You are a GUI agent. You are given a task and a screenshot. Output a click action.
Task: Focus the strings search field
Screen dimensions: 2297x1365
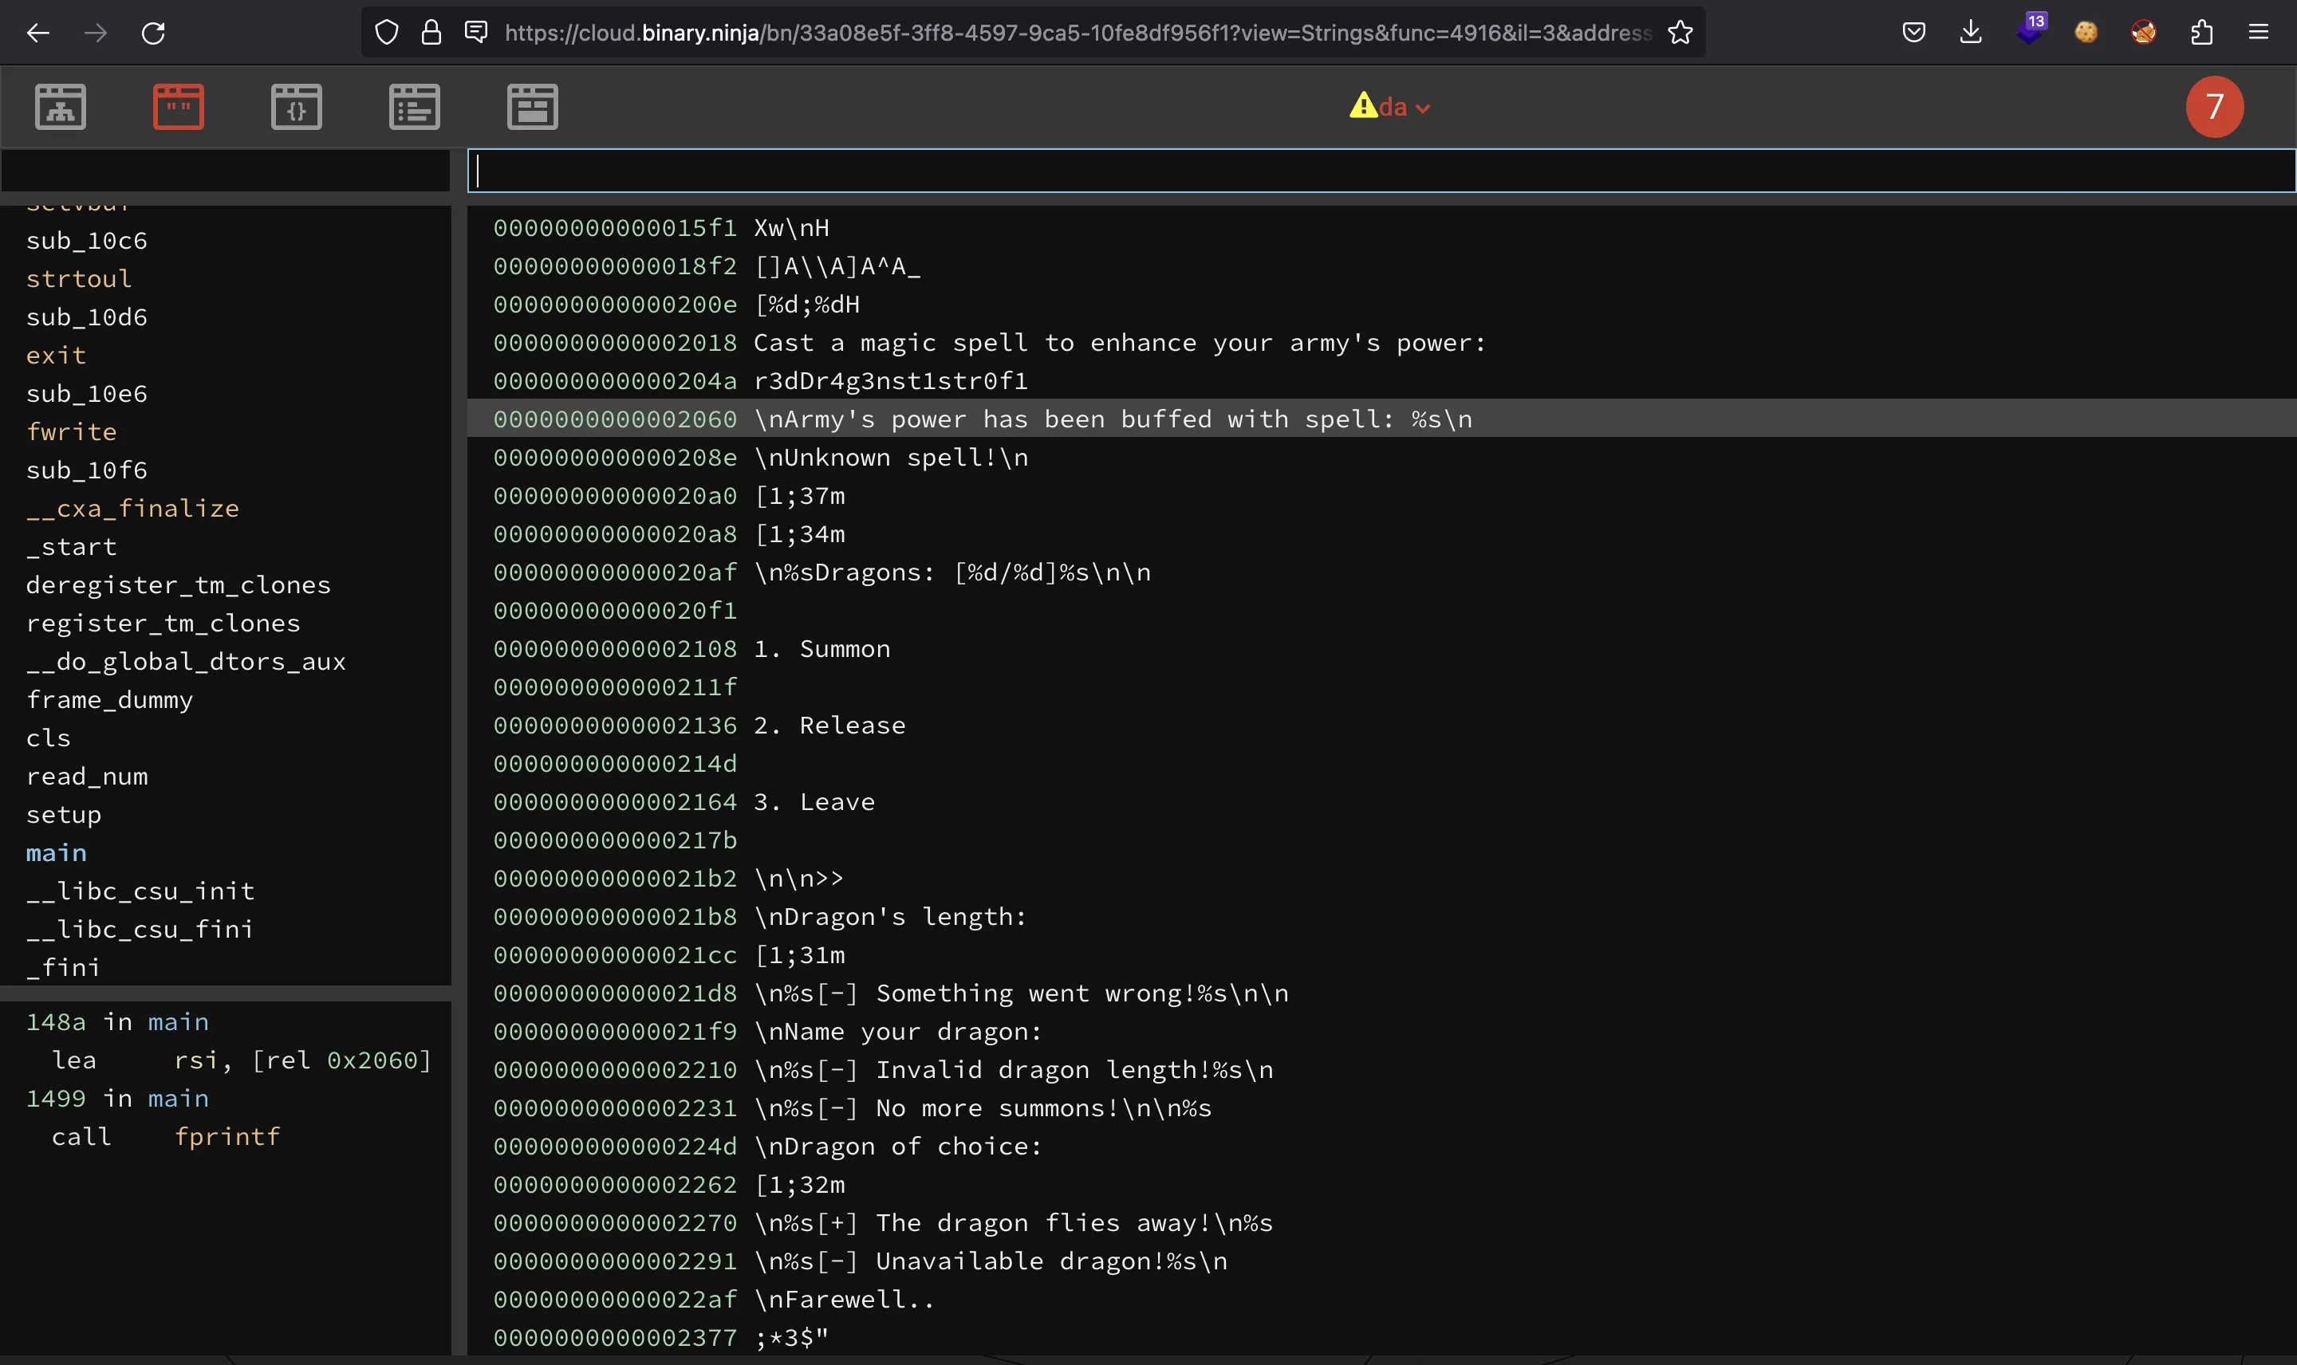tap(1381, 171)
